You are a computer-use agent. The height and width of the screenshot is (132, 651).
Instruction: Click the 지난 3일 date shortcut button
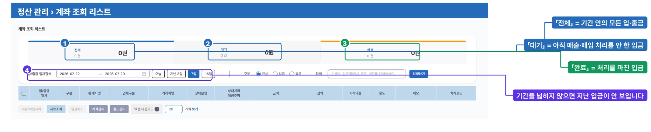[176, 74]
